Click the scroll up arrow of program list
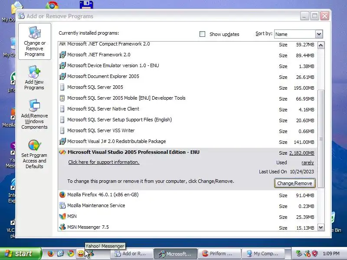 pos(321,45)
